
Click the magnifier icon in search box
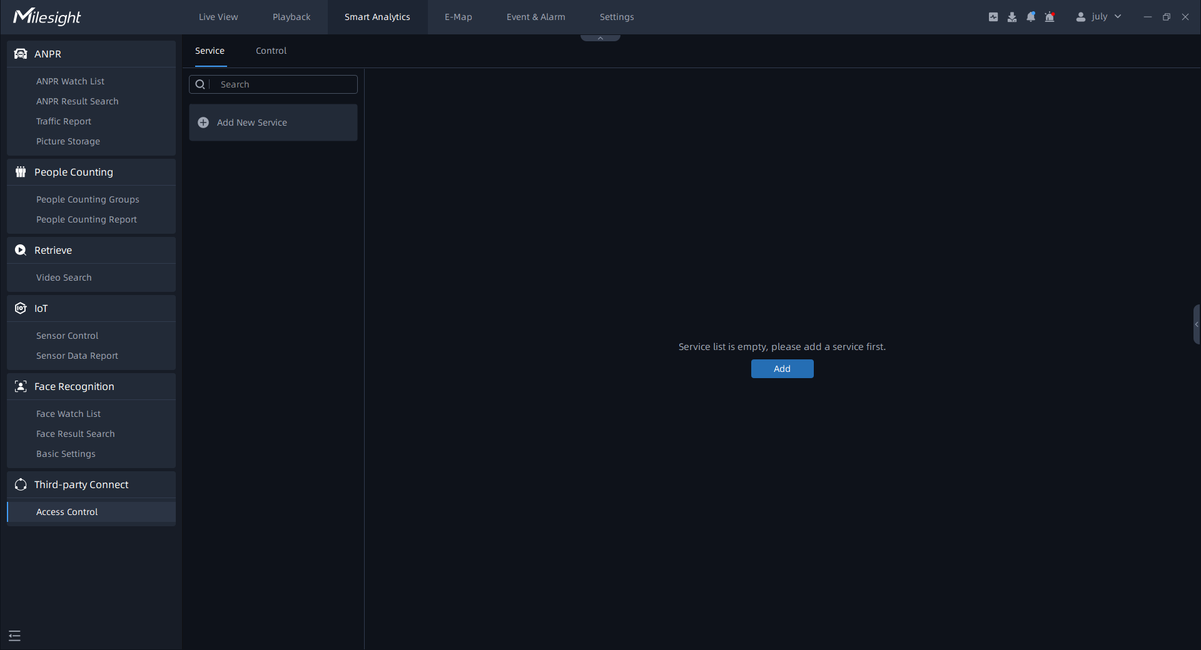pyautogui.click(x=200, y=84)
